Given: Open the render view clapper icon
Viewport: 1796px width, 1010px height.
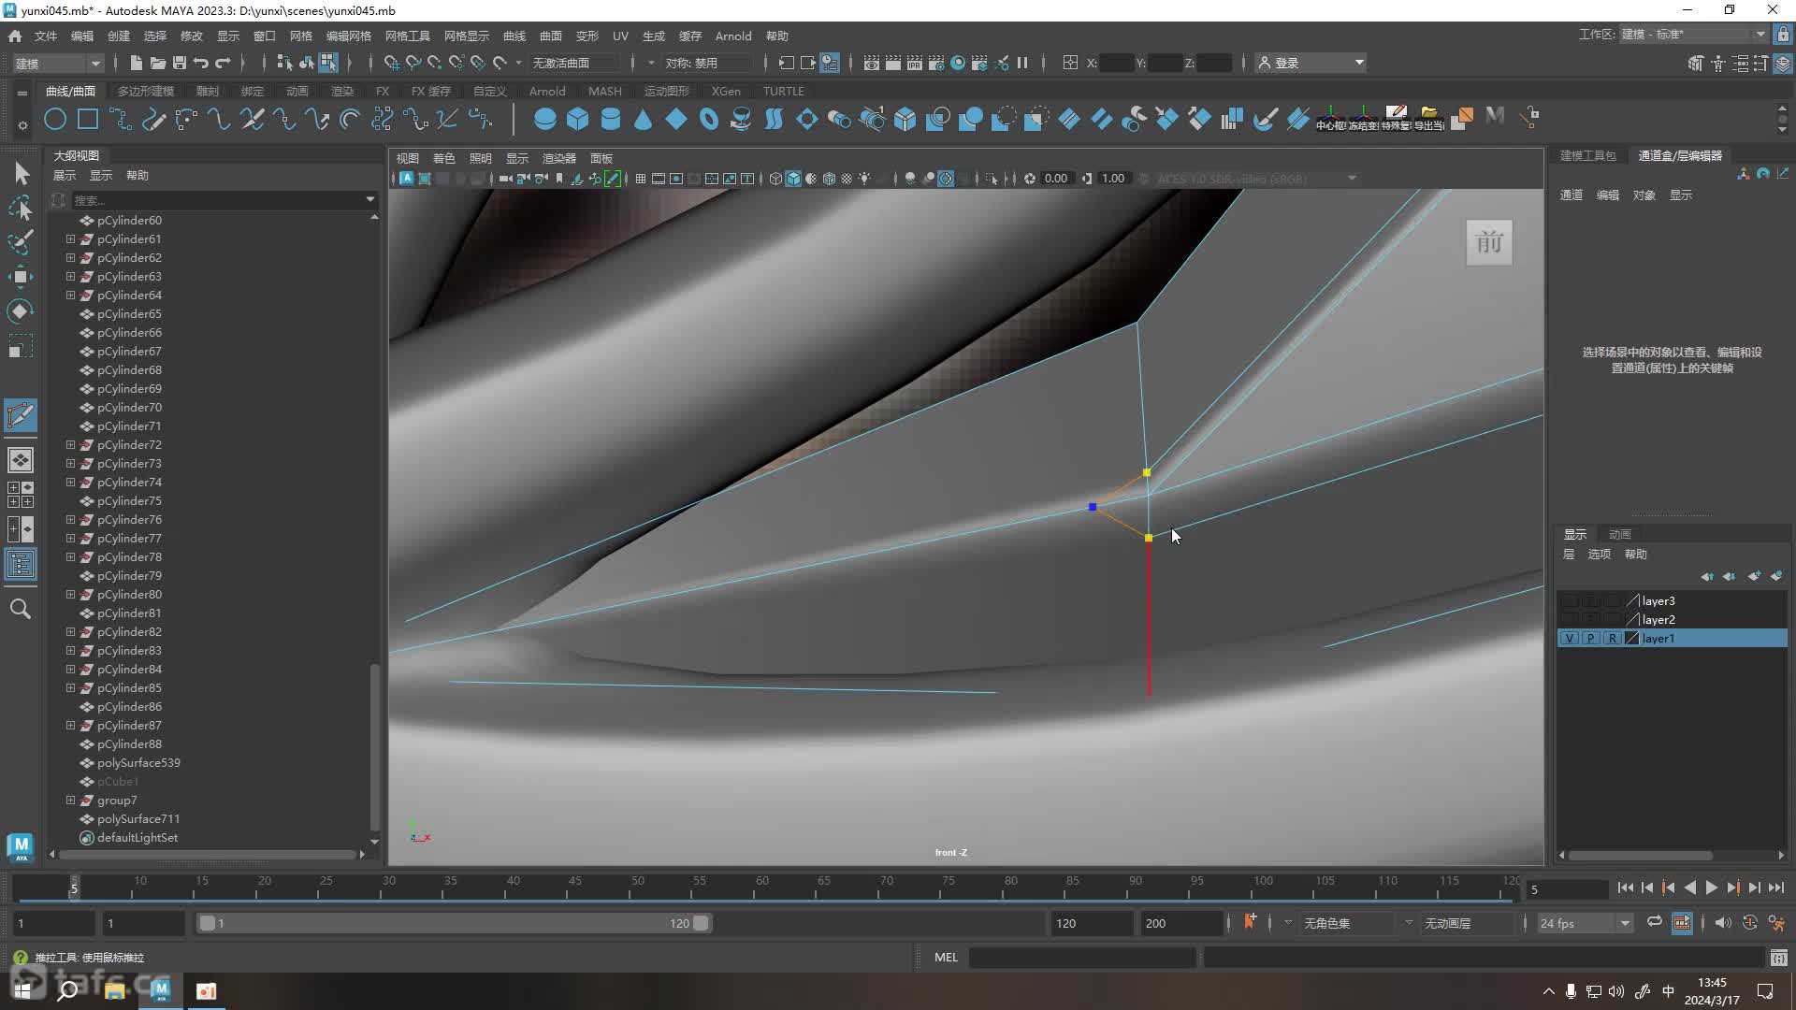Looking at the screenshot, I should [871, 63].
